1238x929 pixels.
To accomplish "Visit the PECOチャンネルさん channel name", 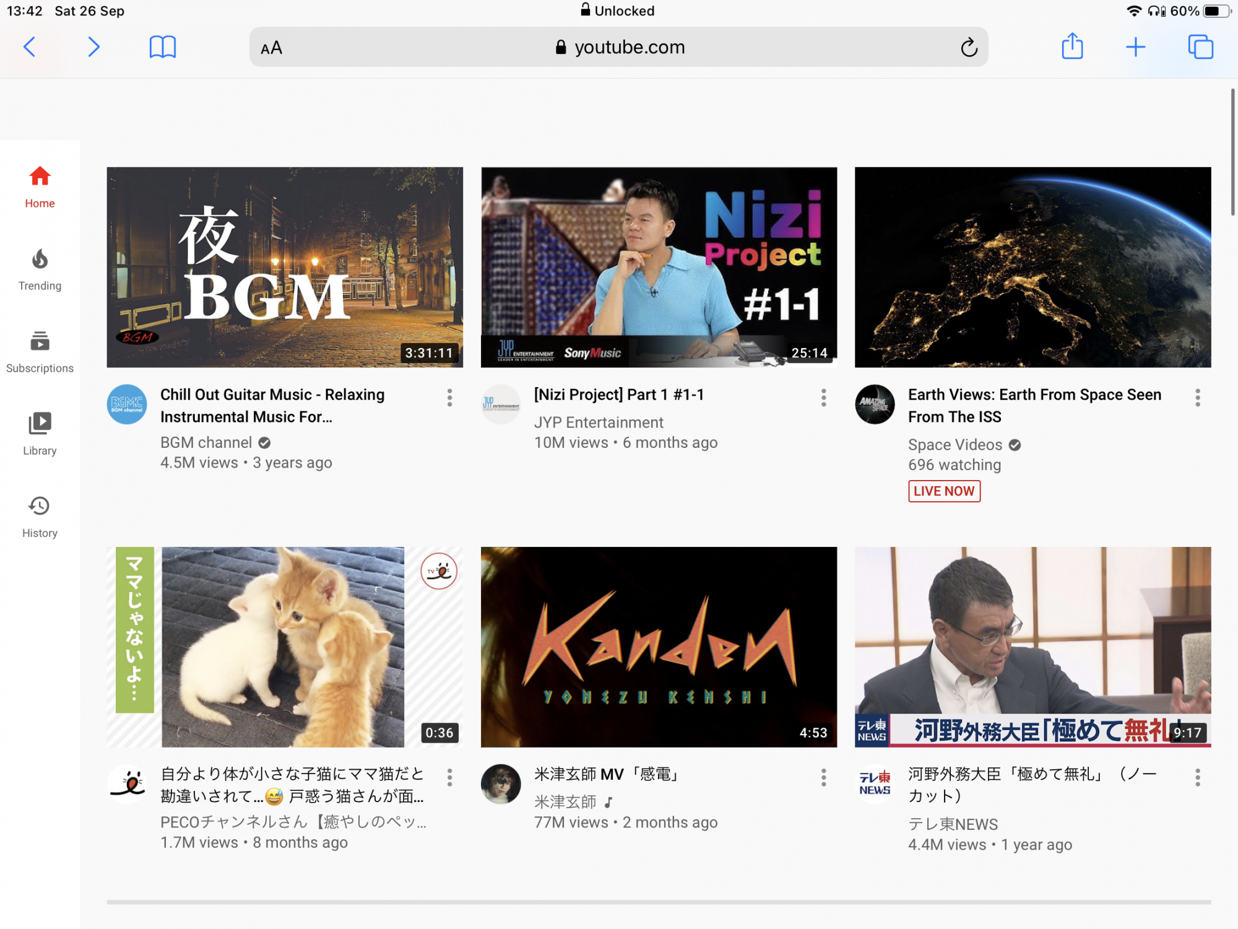I will point(293,822).
